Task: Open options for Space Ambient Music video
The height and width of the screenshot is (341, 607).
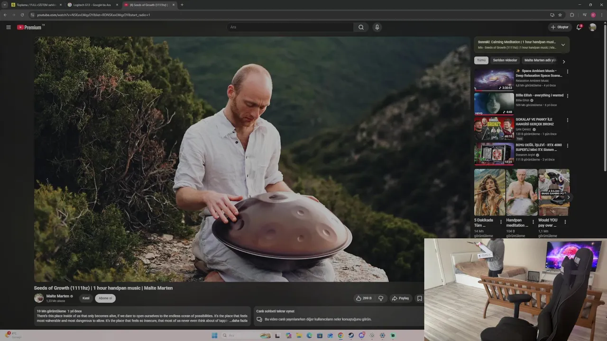Action: [x=568, y=72]
